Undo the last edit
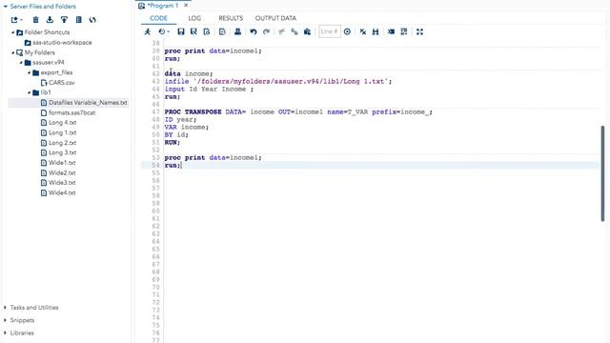This screenshot has width=610, height=343. click(254, 31)
